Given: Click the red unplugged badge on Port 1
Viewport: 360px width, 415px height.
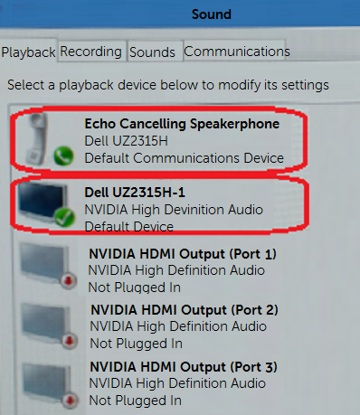Looking at the screenshot, I should click(x=69, y=281).
